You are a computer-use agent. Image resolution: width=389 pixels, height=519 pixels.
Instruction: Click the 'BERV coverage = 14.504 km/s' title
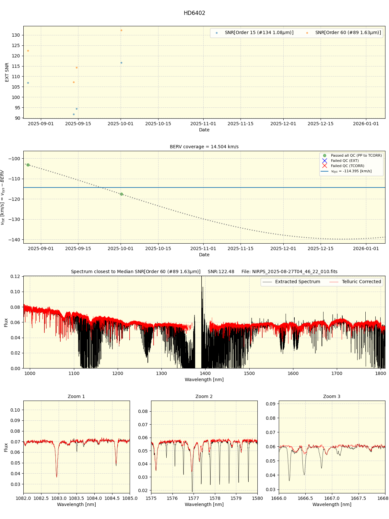(204, 147)
